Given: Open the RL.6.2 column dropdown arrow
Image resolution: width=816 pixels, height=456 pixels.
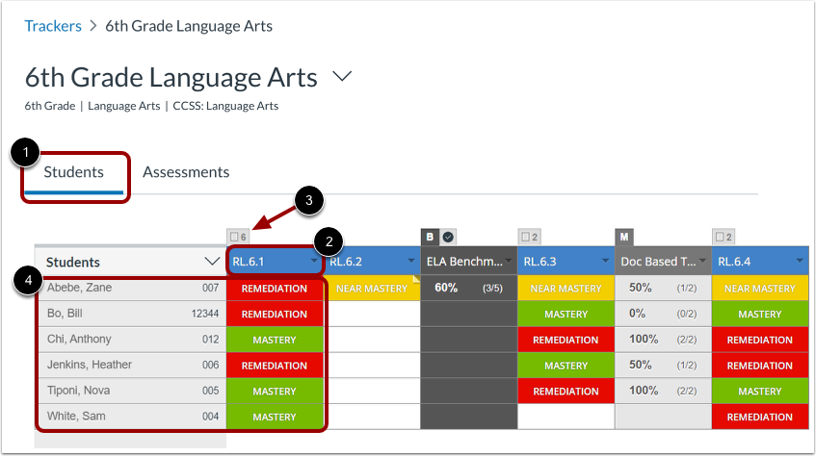Looking at the screenshot, I should [411, 262].
